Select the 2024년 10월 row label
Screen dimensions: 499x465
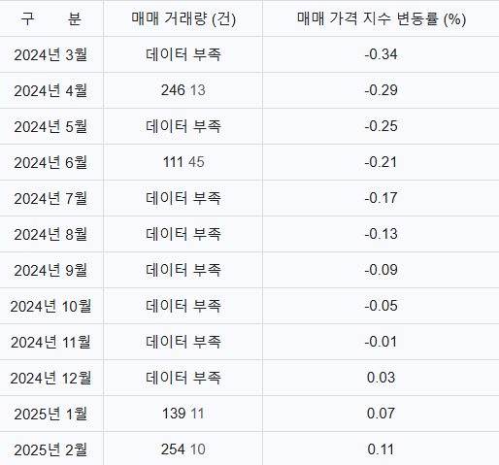50,306
